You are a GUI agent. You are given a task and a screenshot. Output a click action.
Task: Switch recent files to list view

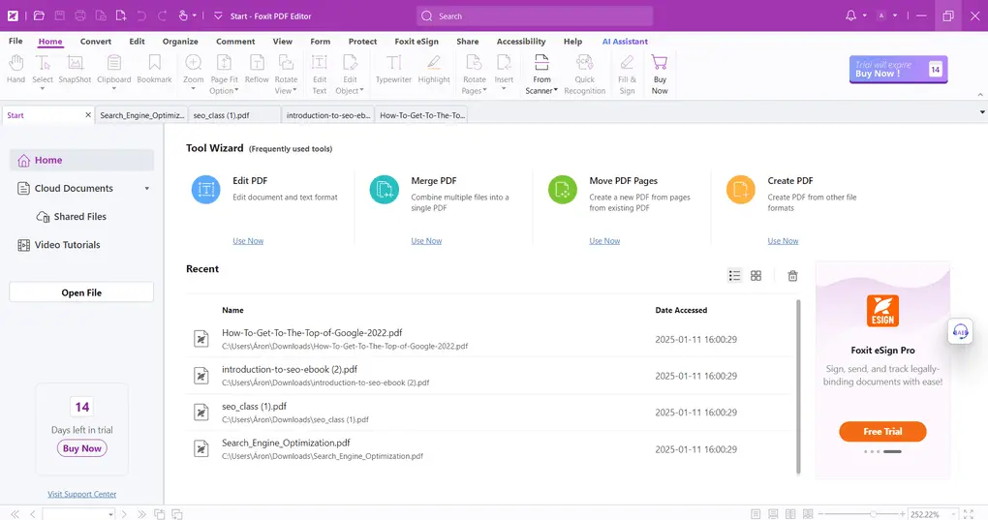pyautogui.click(x=734, y=276)
